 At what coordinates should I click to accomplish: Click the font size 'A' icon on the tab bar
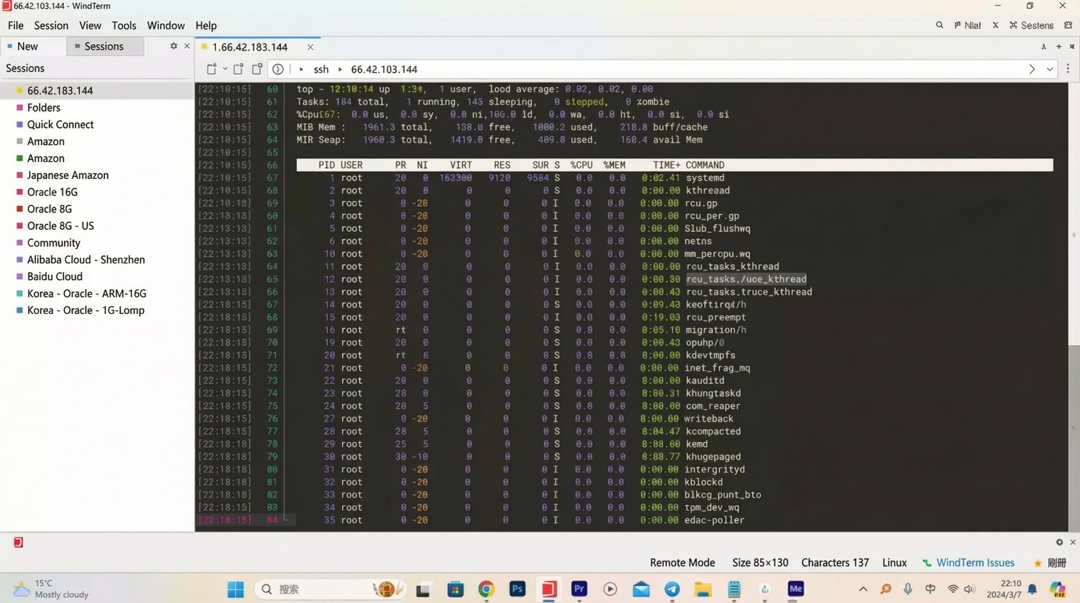1044,47
